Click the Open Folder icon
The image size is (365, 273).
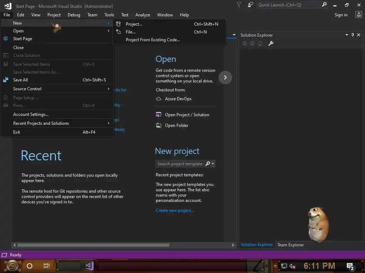pos(159,125)
